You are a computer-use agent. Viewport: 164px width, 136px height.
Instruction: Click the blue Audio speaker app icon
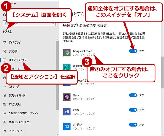(67, 127)
